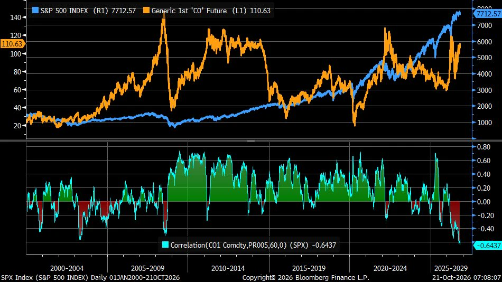Click the left-axis 40 label

[x=17, y=108]
